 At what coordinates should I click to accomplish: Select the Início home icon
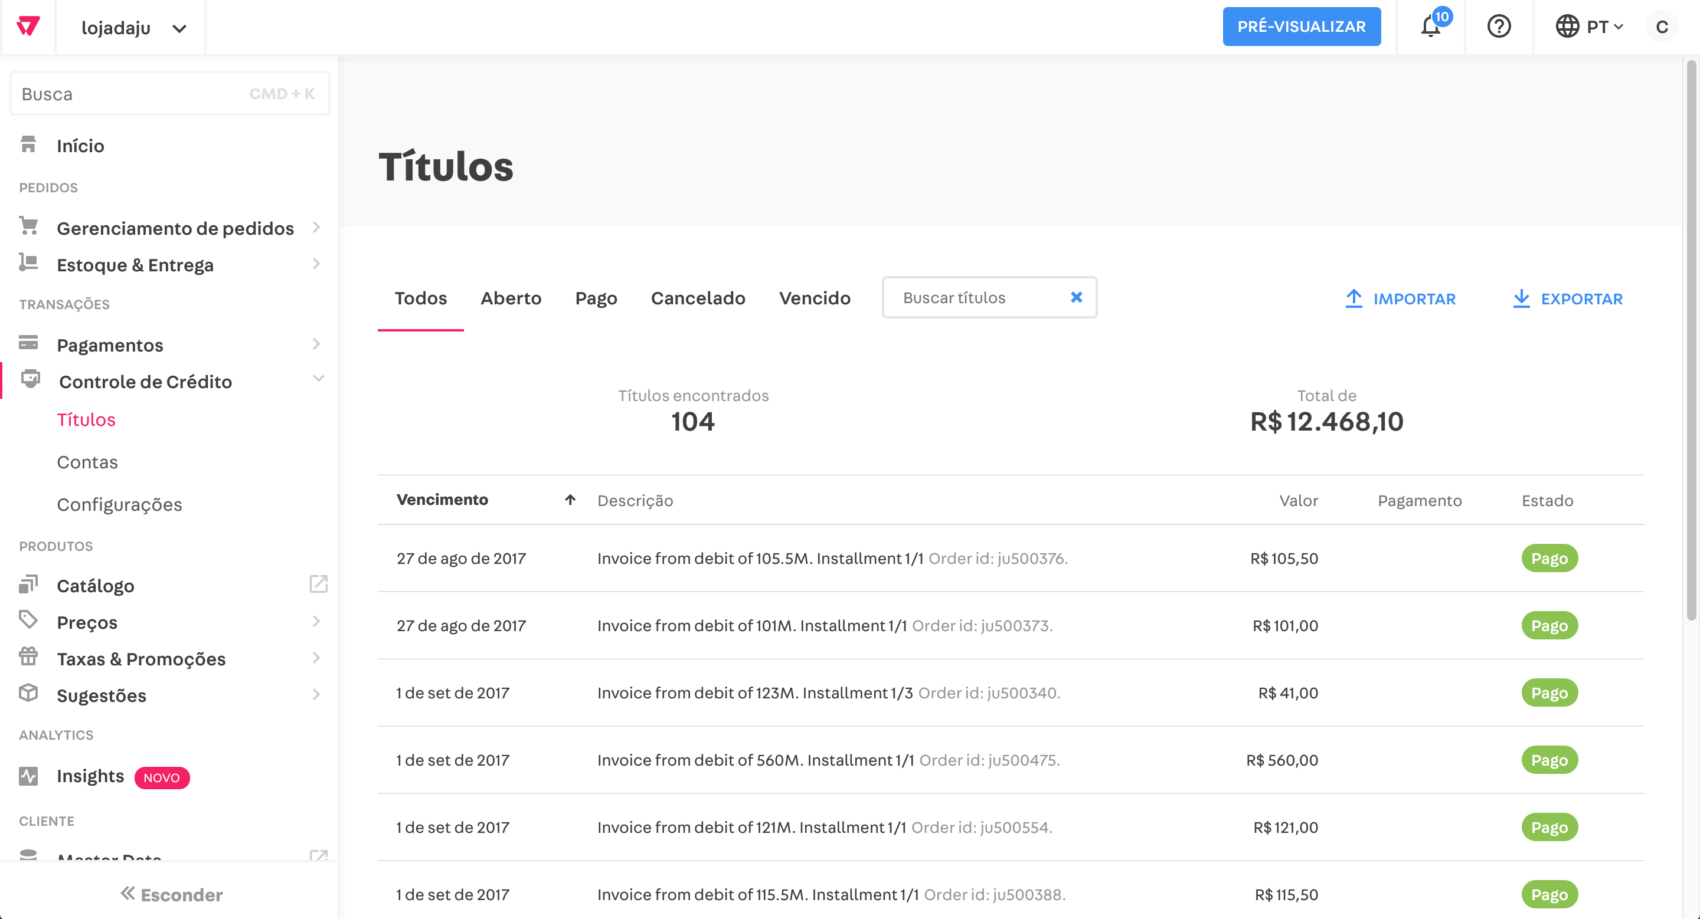coord(28,144)
